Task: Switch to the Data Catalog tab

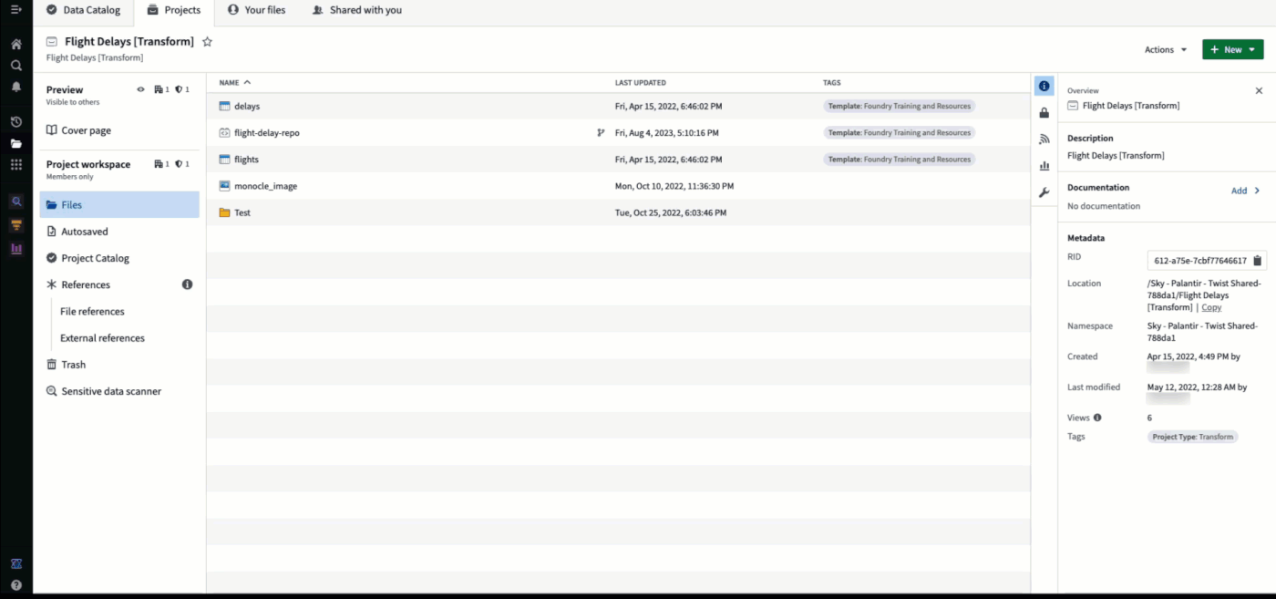Action: pyautogui.click(x=84, y=11)
